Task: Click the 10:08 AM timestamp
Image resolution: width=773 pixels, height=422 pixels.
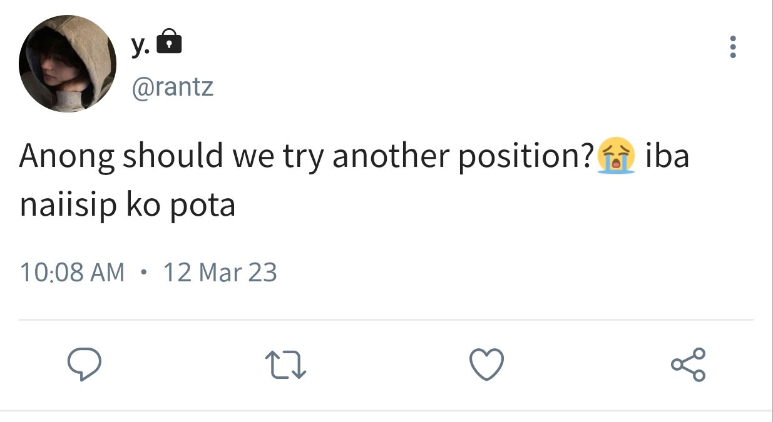Action: coord(73,273)
